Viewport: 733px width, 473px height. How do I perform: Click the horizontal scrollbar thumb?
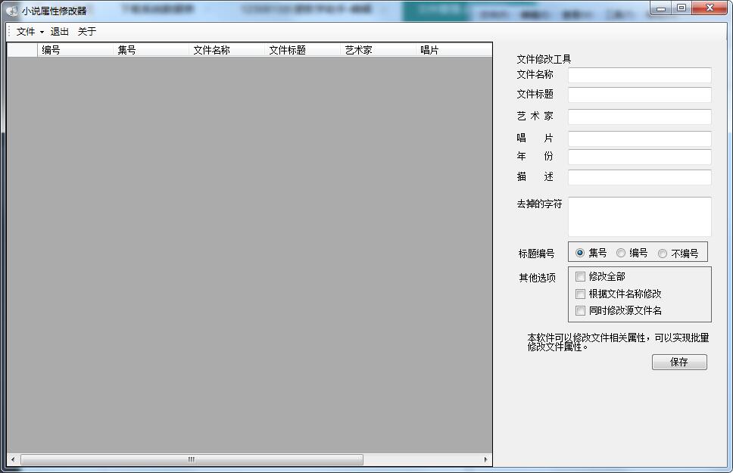click(x=192, y=460)
